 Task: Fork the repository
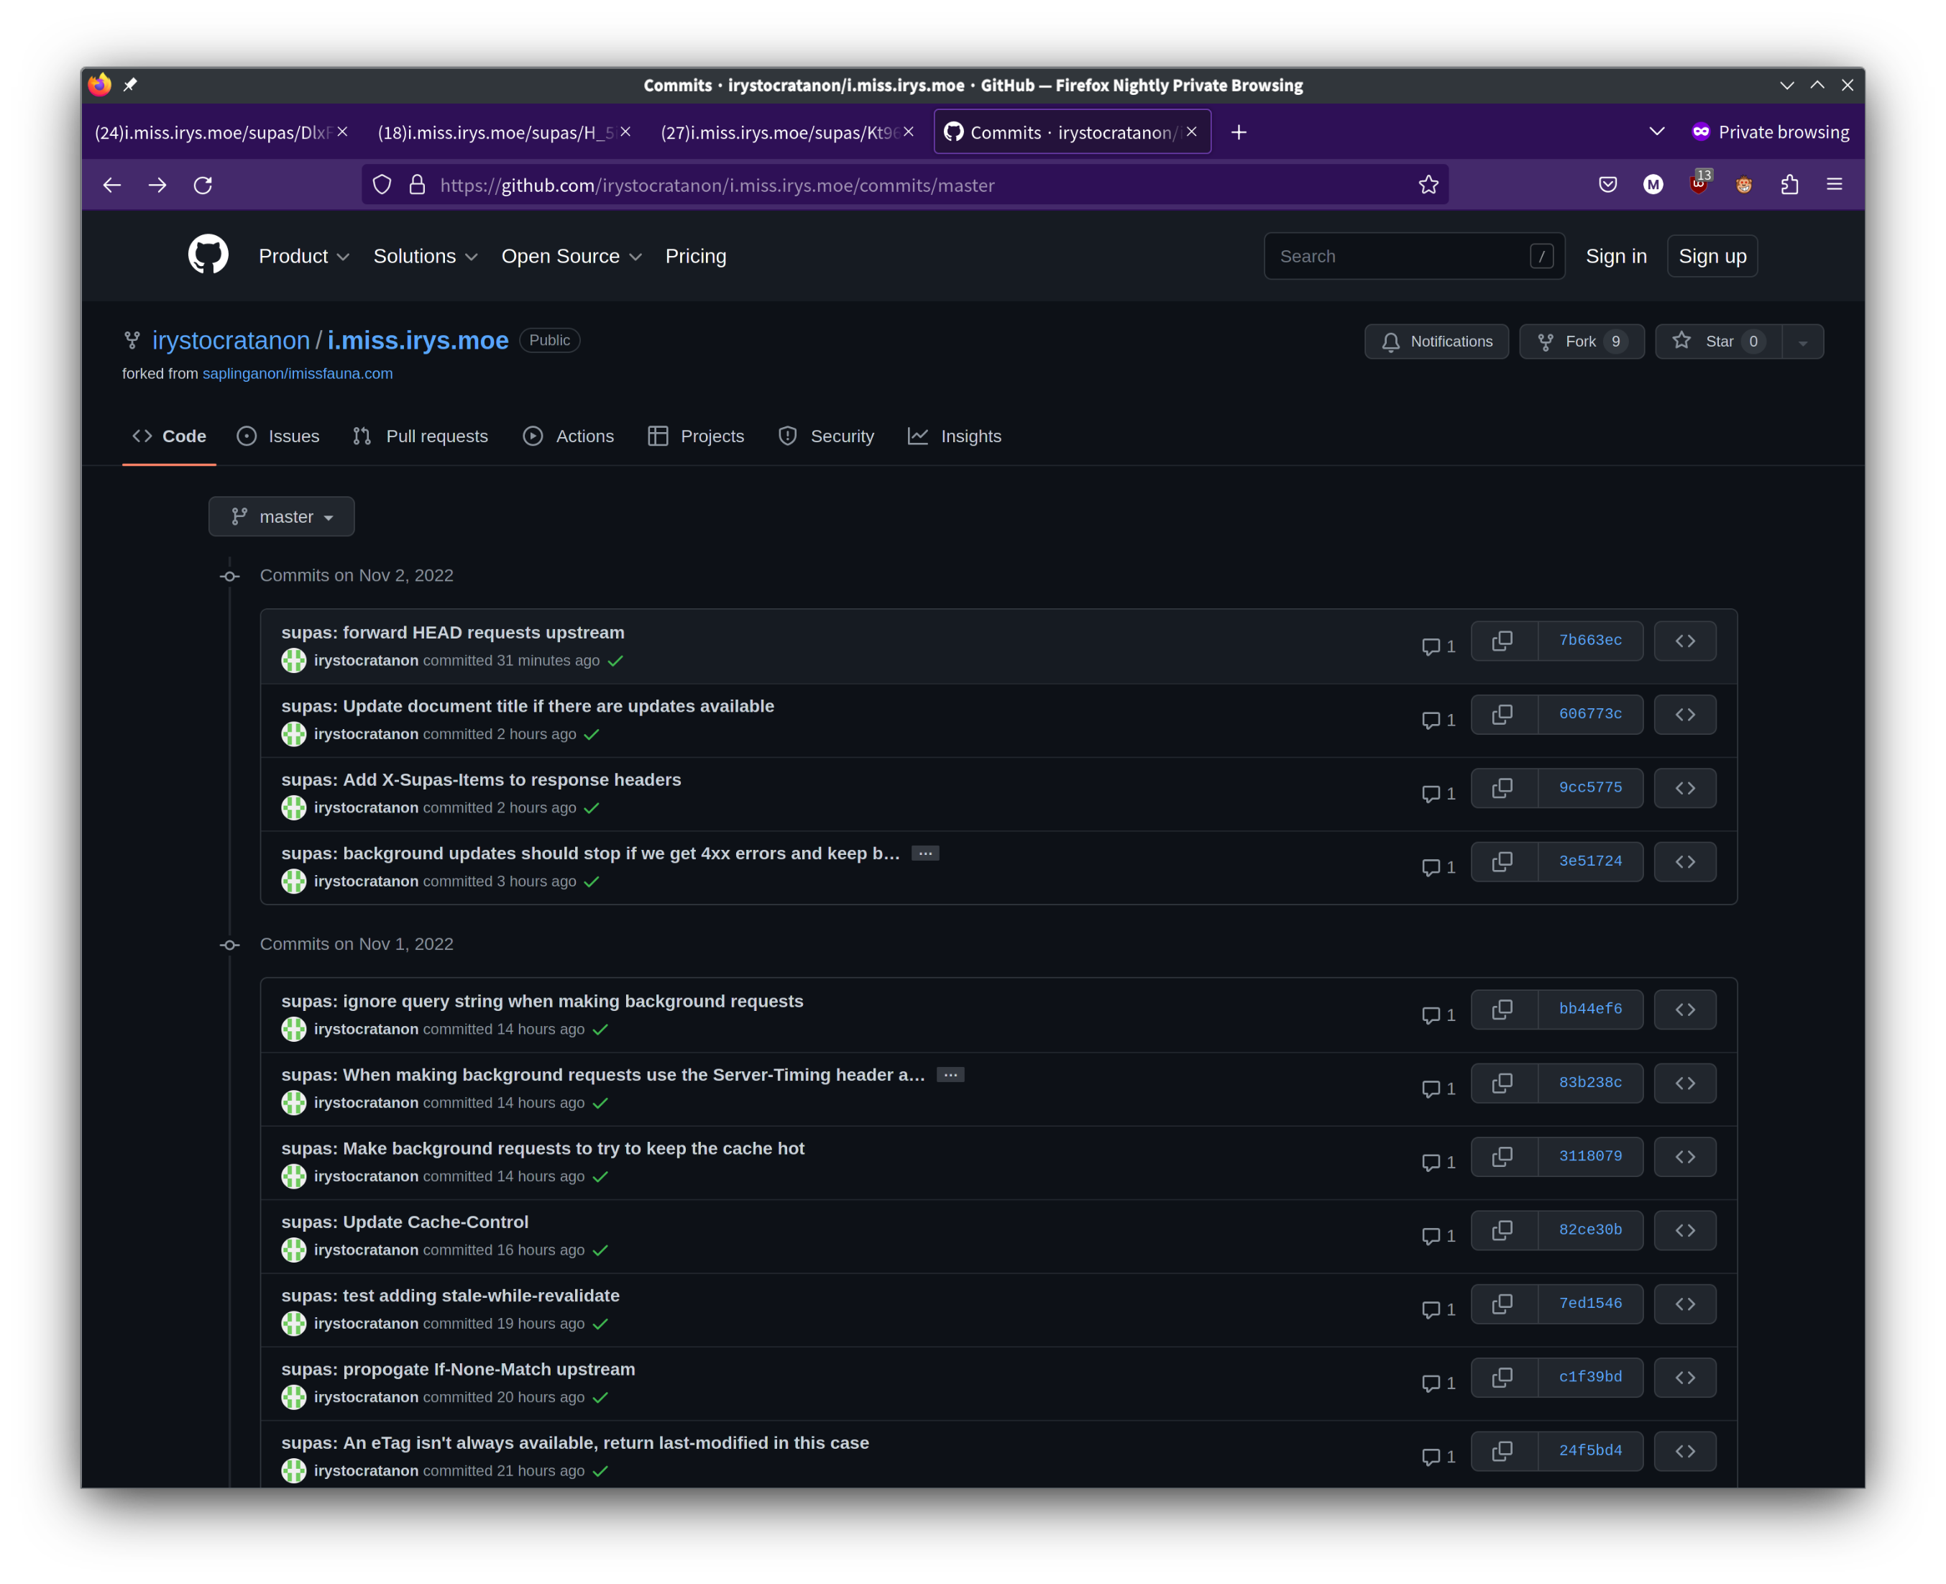point(1581,342)
